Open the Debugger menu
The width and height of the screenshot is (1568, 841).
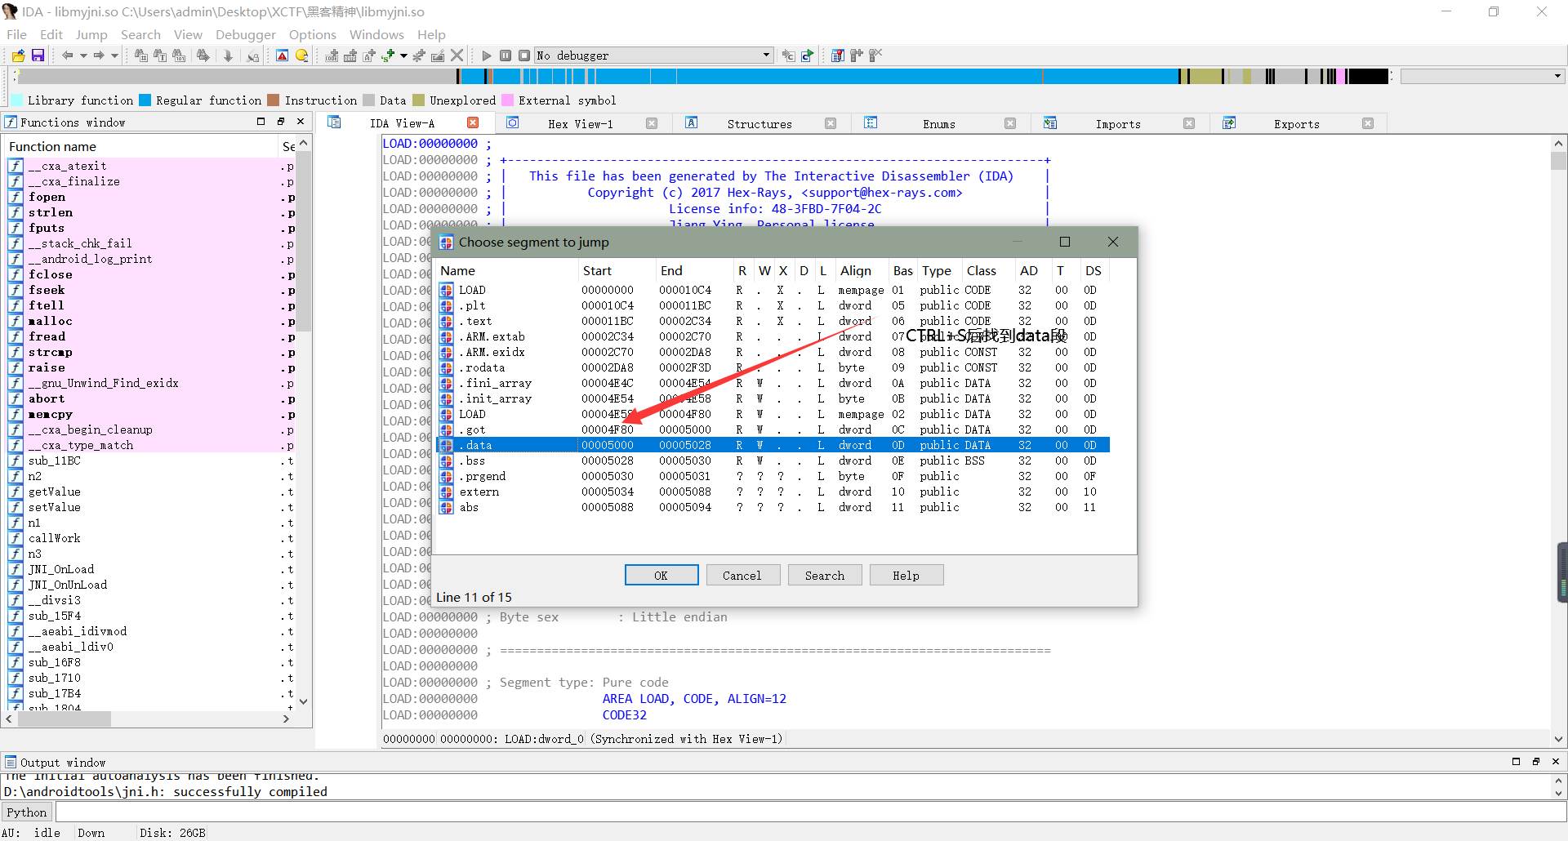pyautogui.click(x=246, y=34)
